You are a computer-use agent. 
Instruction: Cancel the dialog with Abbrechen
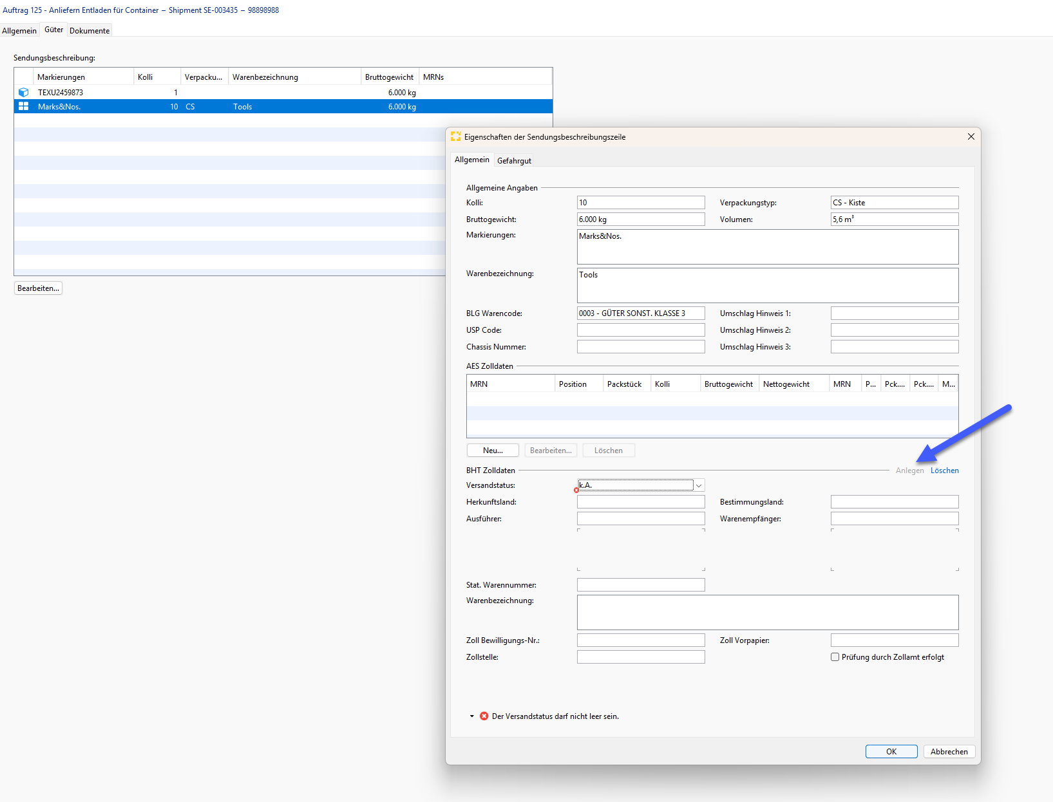949,752
